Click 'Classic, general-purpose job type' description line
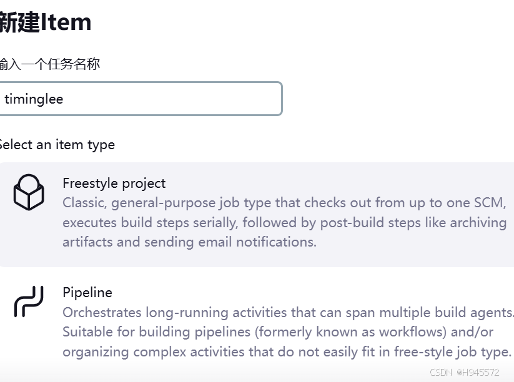514x382 pixels. click(x=285, y=203)
